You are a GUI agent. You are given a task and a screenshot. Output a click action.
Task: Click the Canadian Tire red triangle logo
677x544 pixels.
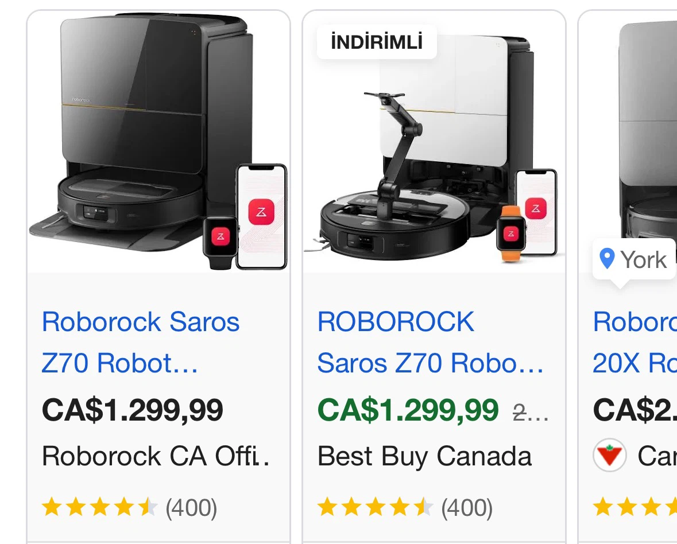click(x=609, y=455)
